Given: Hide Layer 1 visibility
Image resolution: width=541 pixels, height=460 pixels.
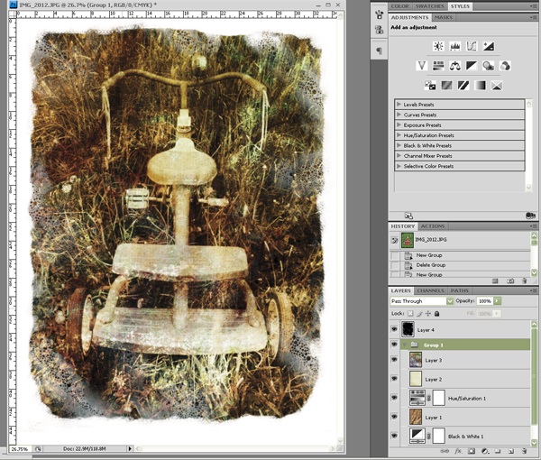Looking at the screenshot, I should click(394, 417).
